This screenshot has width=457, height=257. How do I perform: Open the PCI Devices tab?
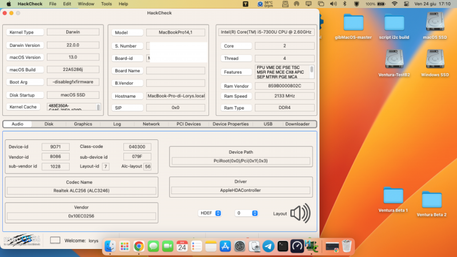coord(189,124)
